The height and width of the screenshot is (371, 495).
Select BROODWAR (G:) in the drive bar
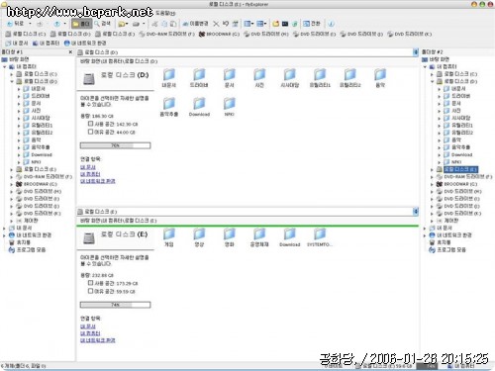[219, 34]
